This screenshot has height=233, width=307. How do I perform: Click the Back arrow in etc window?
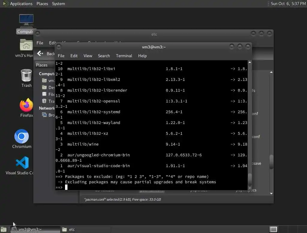40,53
